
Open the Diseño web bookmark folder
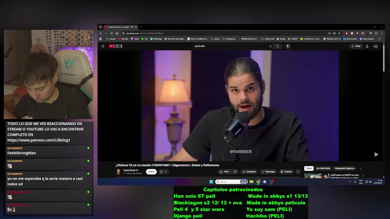268,39
